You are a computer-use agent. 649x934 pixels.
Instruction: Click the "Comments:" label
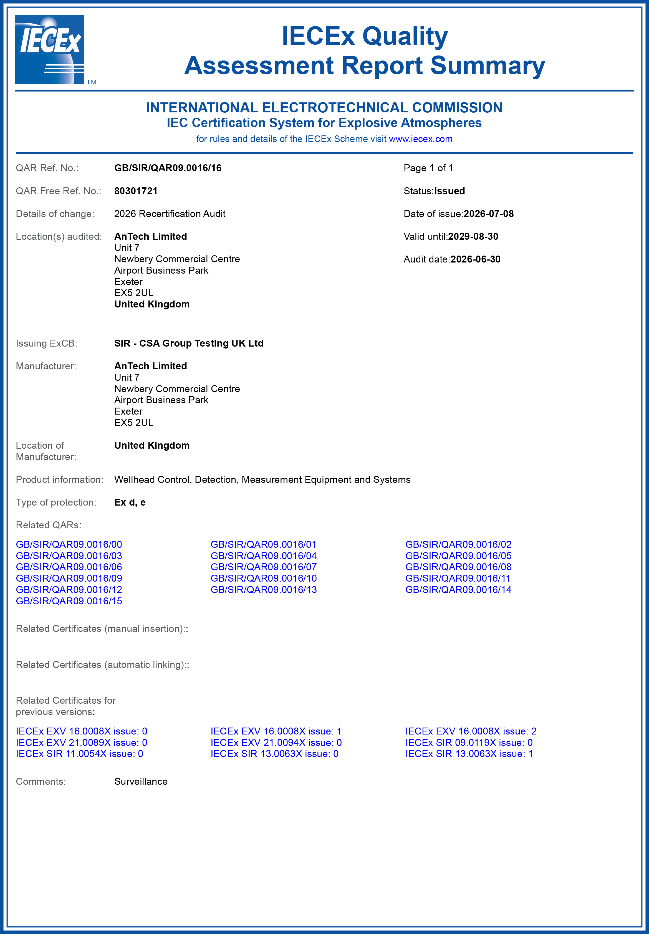tap(41, 781)
